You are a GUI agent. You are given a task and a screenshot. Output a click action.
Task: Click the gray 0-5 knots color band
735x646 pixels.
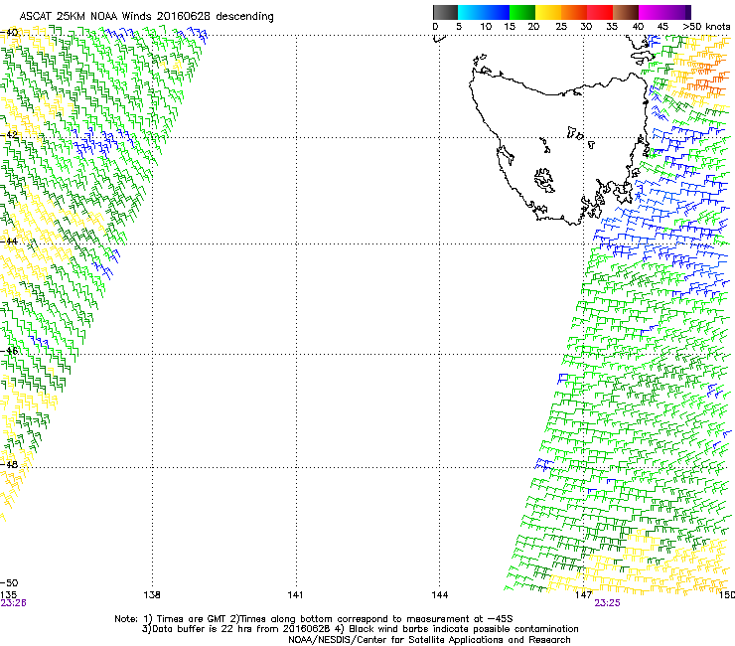pyautogui.click(x=445, y=12)
